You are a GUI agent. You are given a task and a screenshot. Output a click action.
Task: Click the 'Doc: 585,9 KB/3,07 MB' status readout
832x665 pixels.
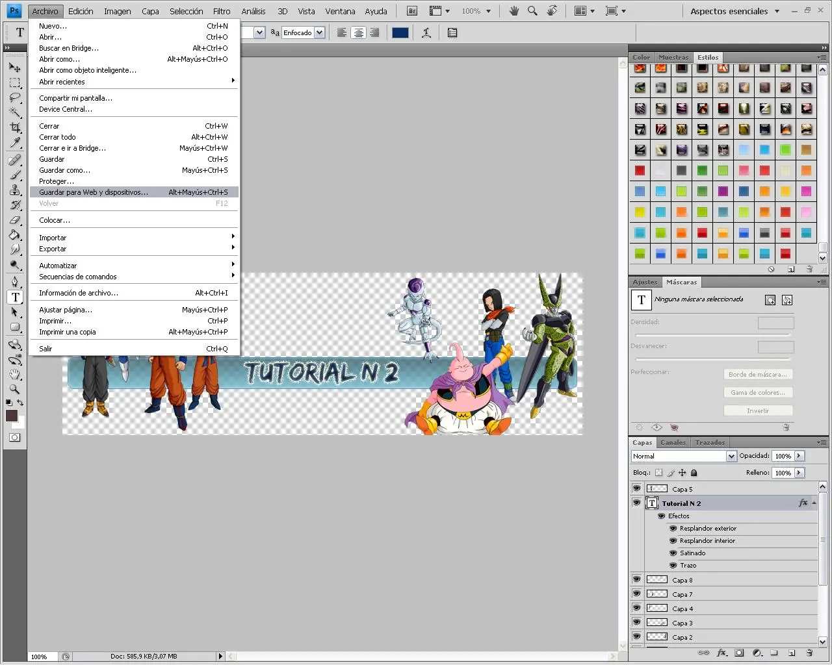pos(144,657)
